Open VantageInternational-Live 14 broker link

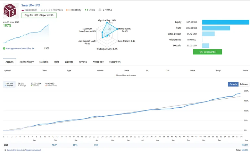[20, 48]
